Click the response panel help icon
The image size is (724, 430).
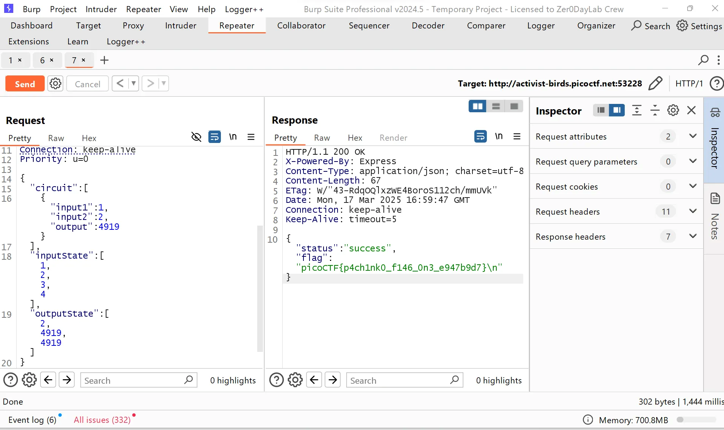click(x=276, y=380)
